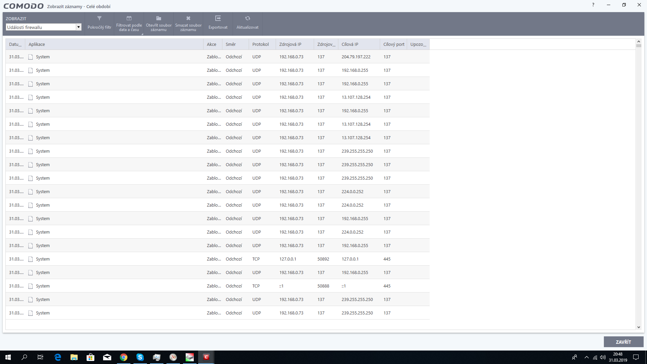Open help question mark in title bar

593,5
